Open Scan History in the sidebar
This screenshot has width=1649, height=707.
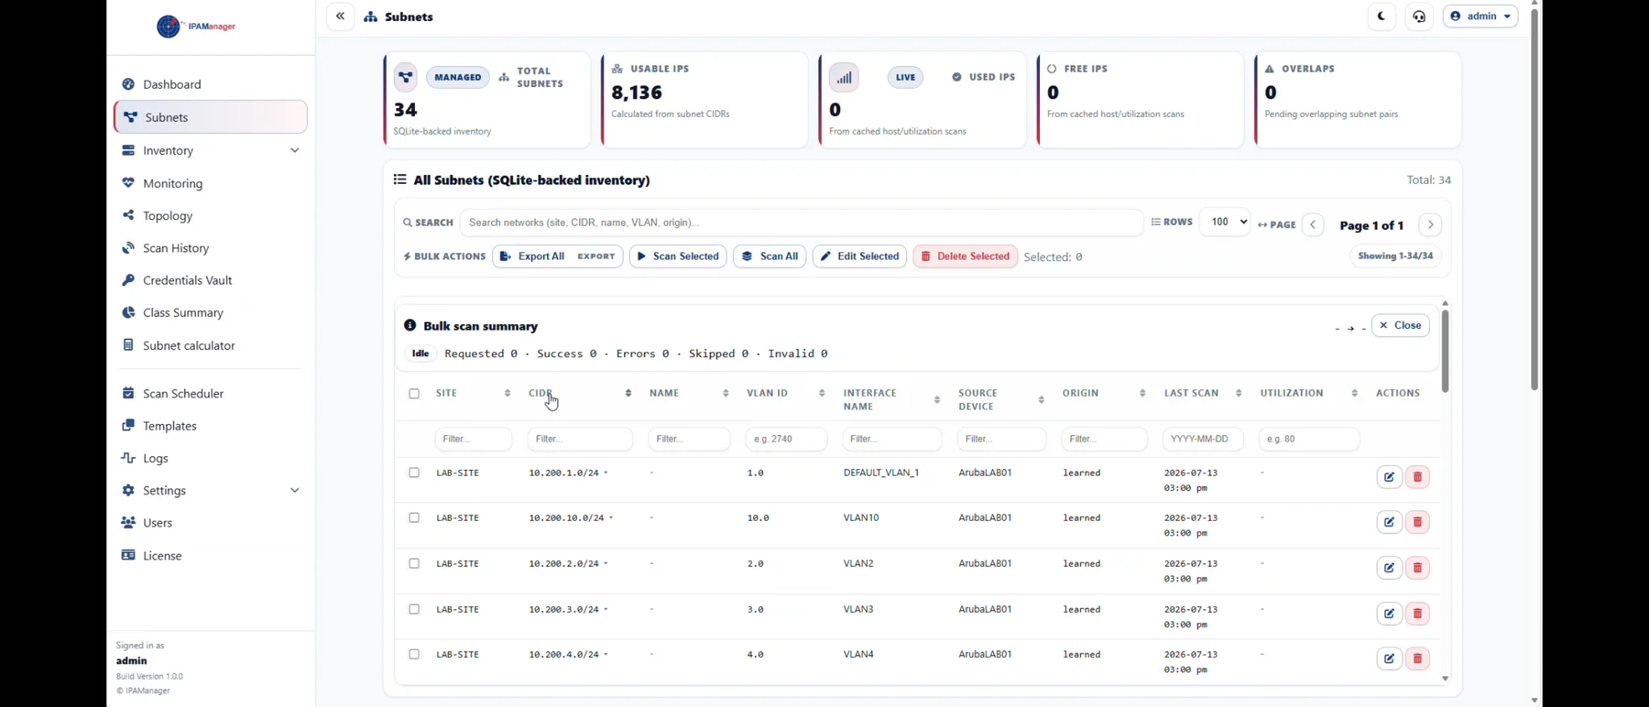pos(211,248)
